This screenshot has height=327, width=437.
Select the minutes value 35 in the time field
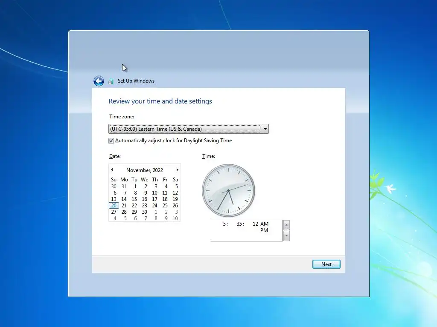pos(239,224)
